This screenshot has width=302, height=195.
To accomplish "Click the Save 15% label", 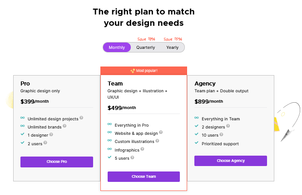I will (x=173, y=39).
